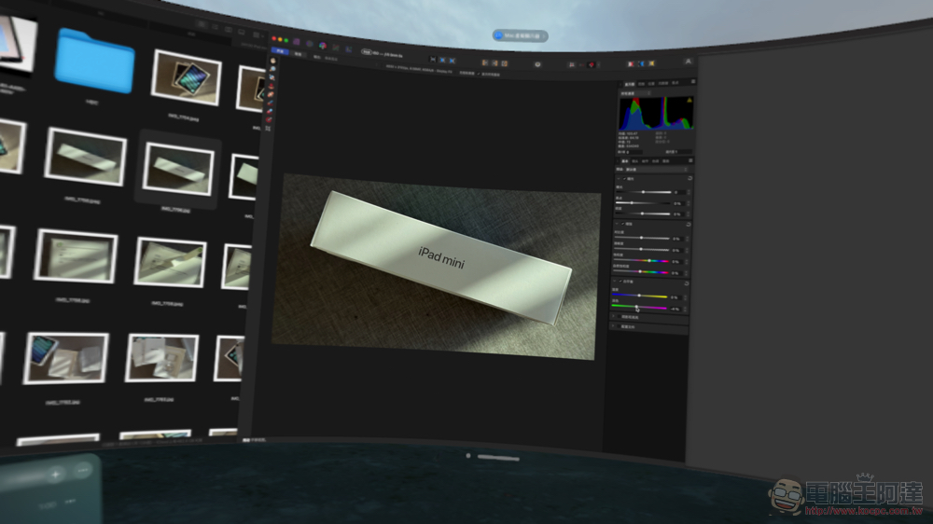Select the highlighted iPad mini box thumbnail
The width and height of the screenshot is (933, 524).
178,169
